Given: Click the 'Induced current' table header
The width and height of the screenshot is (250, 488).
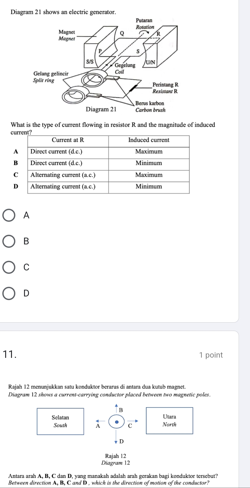Looking at the screenshot, I should pos(149,140).
